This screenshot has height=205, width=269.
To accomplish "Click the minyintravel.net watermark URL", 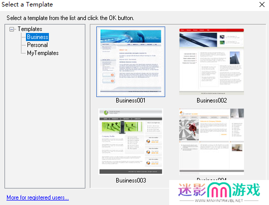I will coord(219,200).
